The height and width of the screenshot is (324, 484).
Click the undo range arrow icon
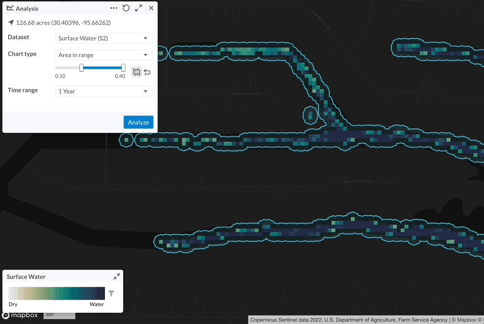pyautogui.click(x=148, y=72)
